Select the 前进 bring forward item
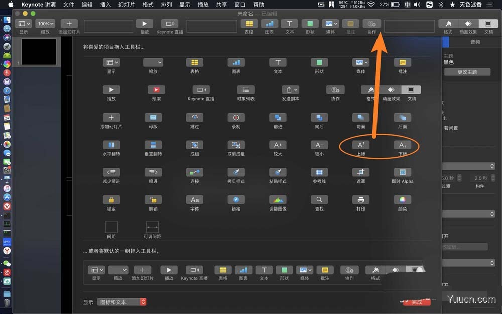This screenshot has height=314, width=502. click(x=278, y=118)
